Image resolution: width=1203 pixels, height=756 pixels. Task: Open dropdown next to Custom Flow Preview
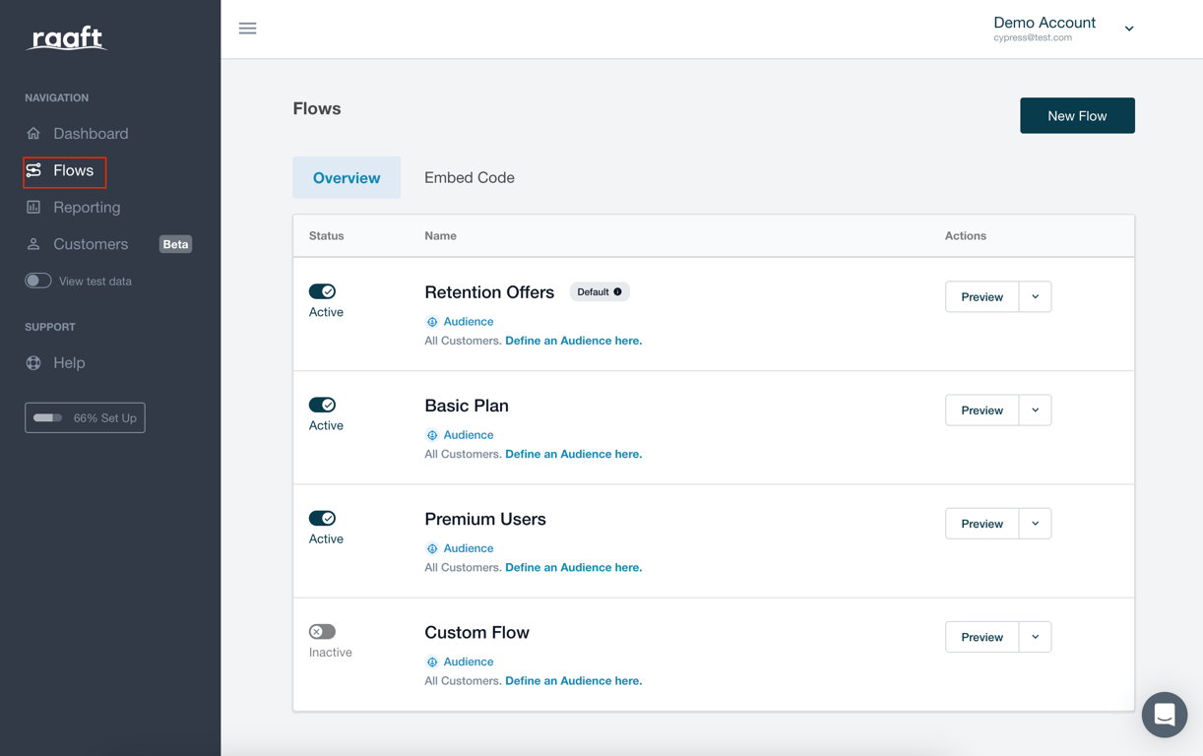point(1035,637)
